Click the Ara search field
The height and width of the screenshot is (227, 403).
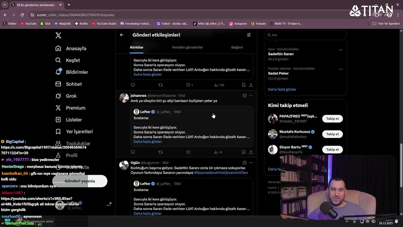[x=305, y=35]
